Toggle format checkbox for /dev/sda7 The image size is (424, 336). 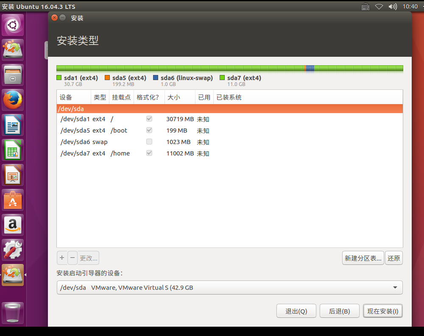149,153
